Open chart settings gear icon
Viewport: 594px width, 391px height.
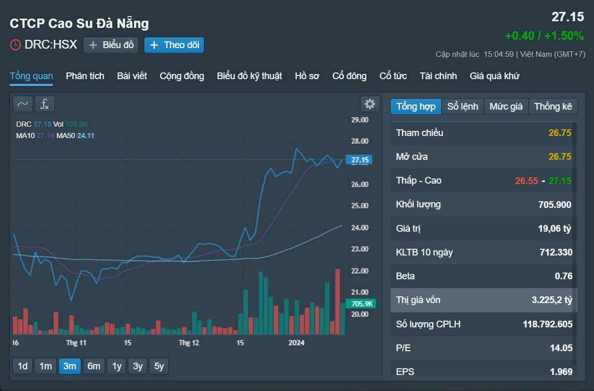(370, 104)
